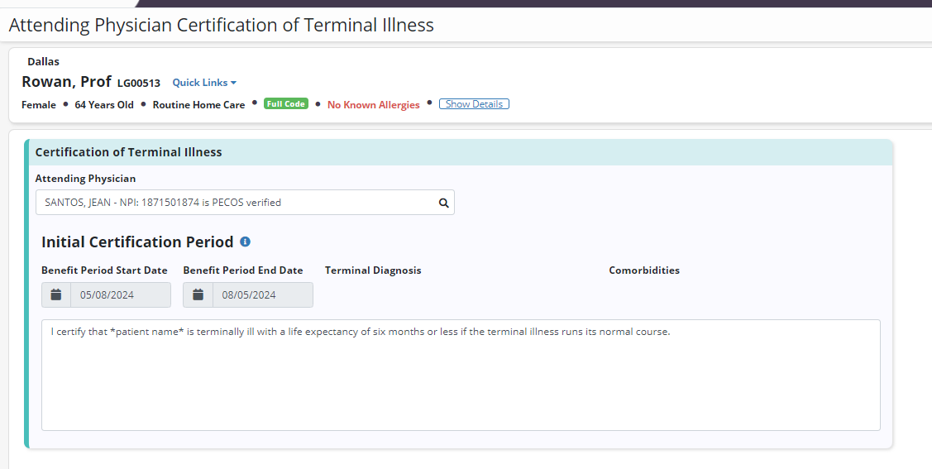Open the Benefit Period Start Date calendar icon
The height and width of the screenshot is (469, 932).
click(x=56, y=295)
